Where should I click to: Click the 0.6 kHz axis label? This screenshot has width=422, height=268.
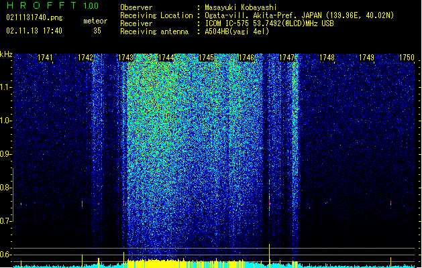click(x=5, y=255)
